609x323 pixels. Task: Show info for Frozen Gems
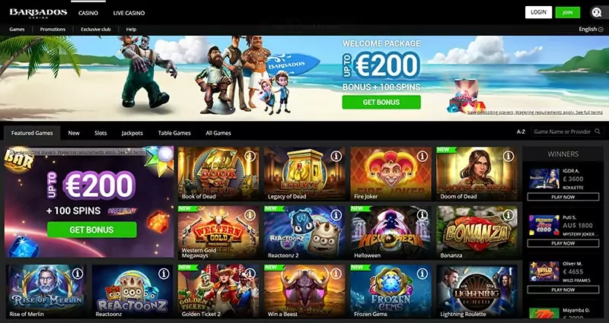pyautogui.click(x=422, y=274)
